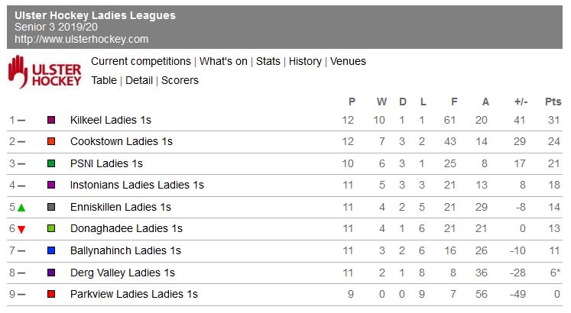This screenshot has width=571, height=313.
Task: Click Parkview Ladies red colour square
Action: pyautogui.click(x=51, y=294)
